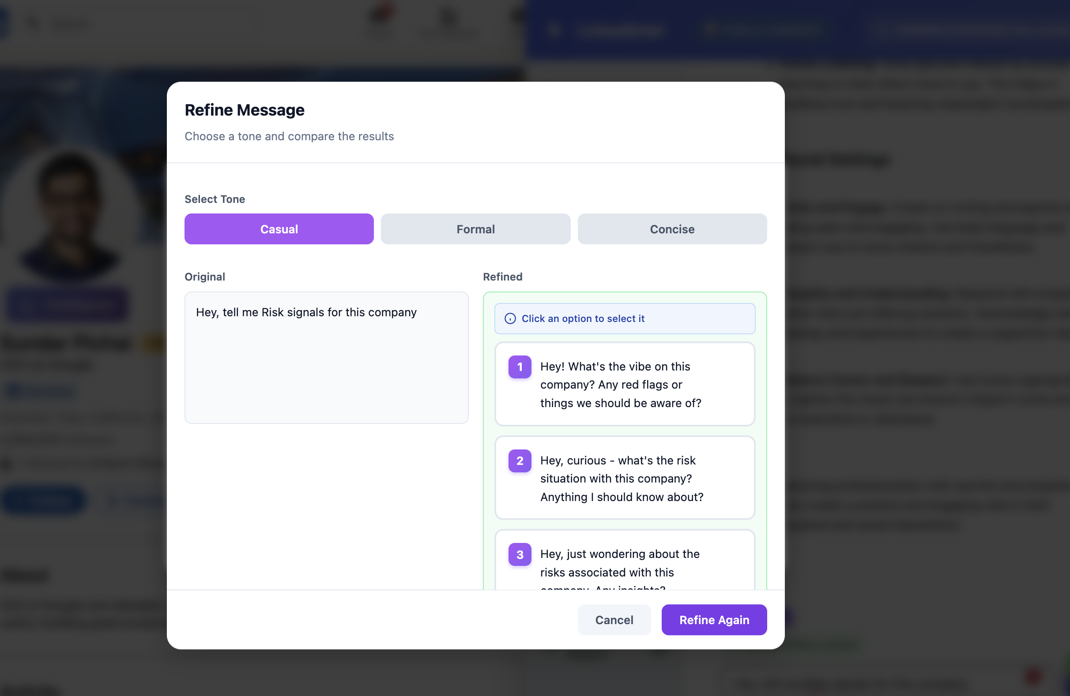Viewport: 1070px width, 696px height.
Task: Switch tone to Formal
Action: pos(475,229)
